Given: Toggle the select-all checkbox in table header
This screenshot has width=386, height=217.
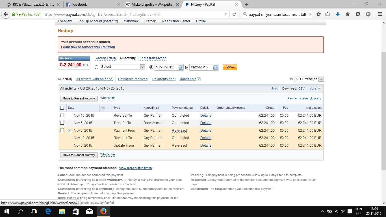Looking at the screenshot, I should tap(62, 108).
